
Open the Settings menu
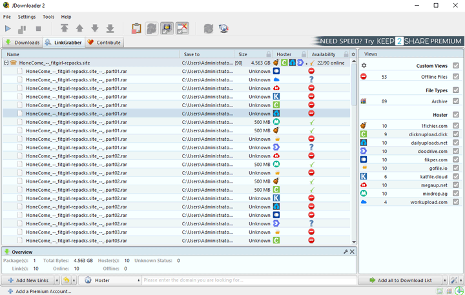pyautogui.click(x=26, y=17)
